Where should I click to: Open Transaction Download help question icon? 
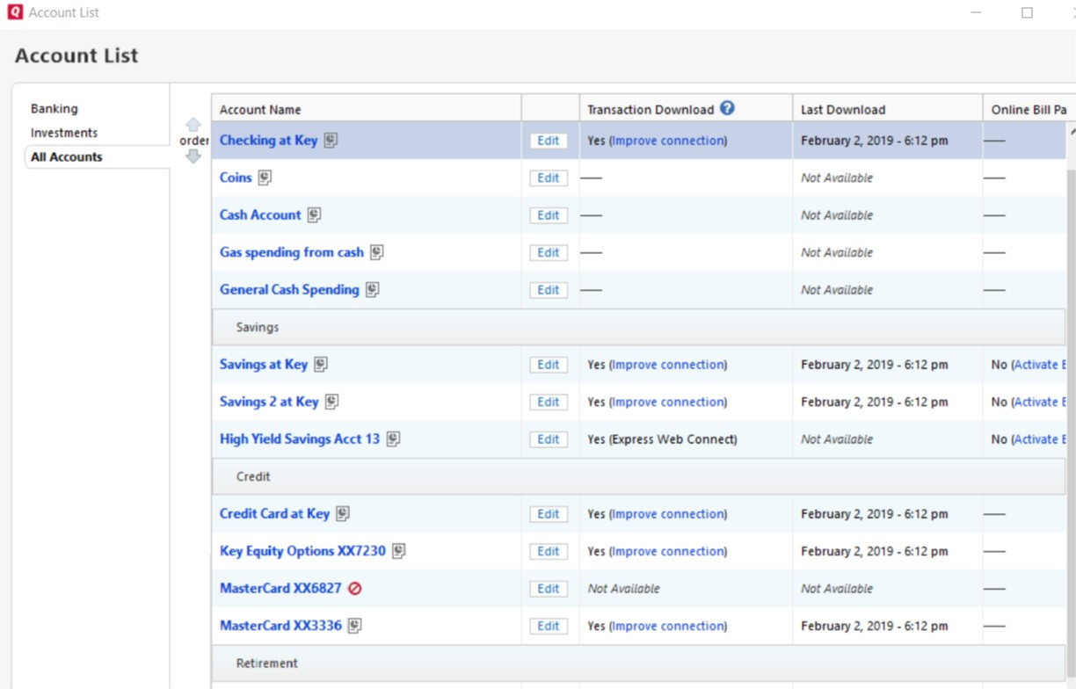(727, 108)
